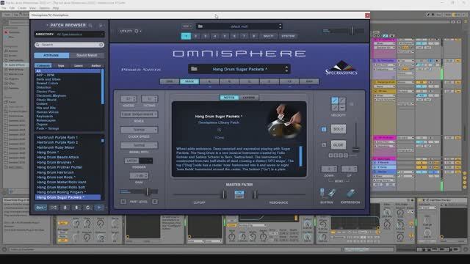This screenshot has width=470, height=264.
Task: Toggle the SOLO button
Action: [338, 129]
